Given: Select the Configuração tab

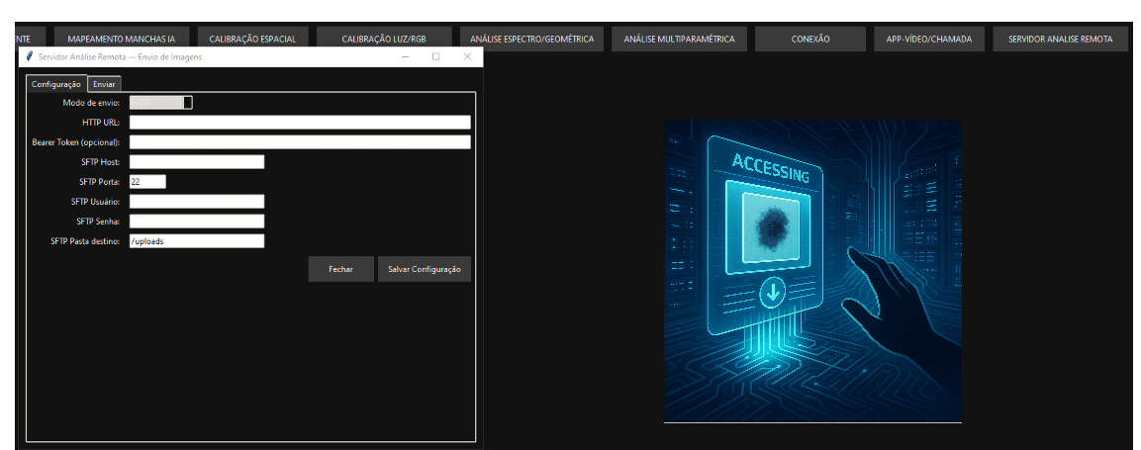Looking at the screenshot, I should (56, 84).
